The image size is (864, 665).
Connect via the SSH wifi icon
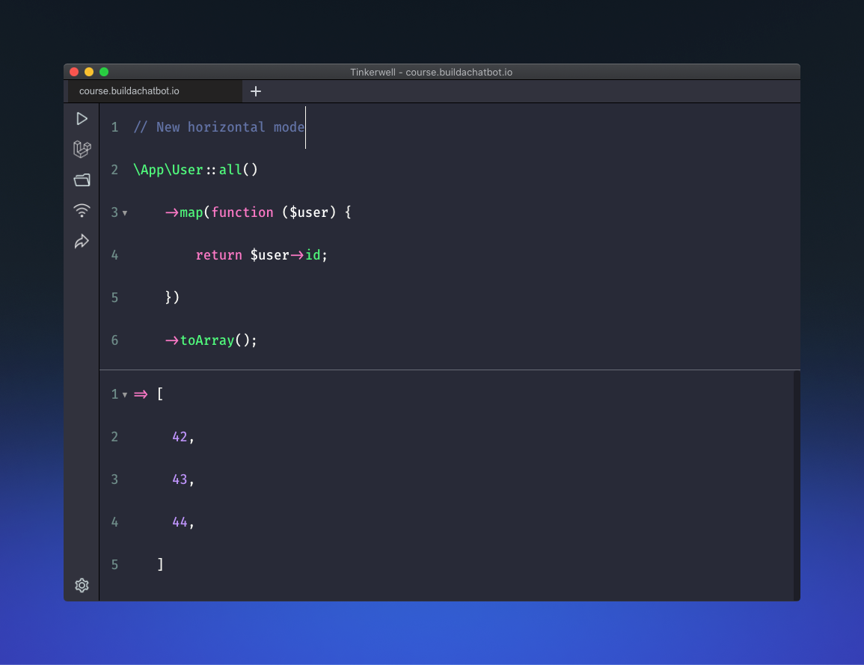[82, 210]
